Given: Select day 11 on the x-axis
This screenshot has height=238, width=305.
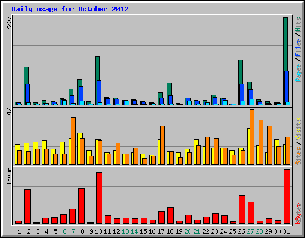Looking at the screenshot, I should click(x=107, y=231).
